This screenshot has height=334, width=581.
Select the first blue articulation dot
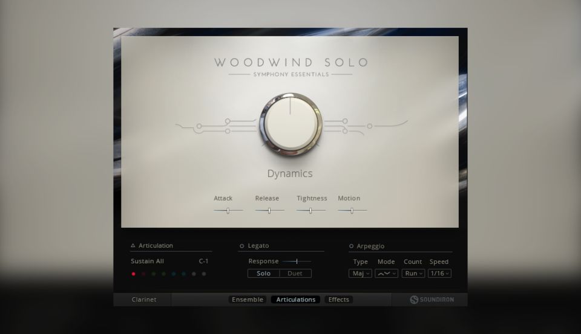click(174, 274)
